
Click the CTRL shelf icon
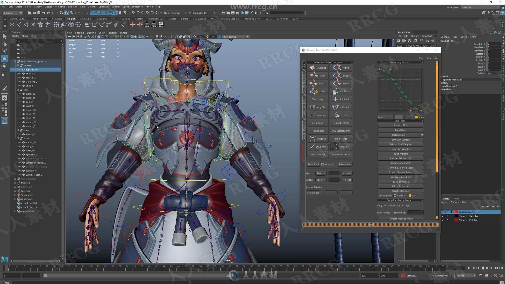(x=154, y=24)
